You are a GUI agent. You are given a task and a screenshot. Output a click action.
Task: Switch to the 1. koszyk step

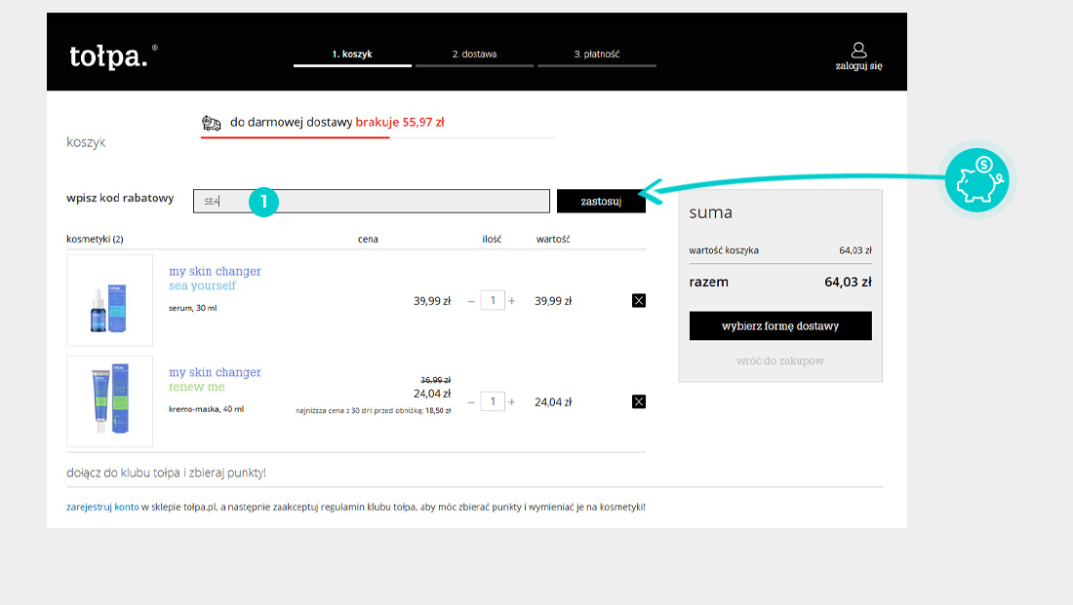coord(352,54)
